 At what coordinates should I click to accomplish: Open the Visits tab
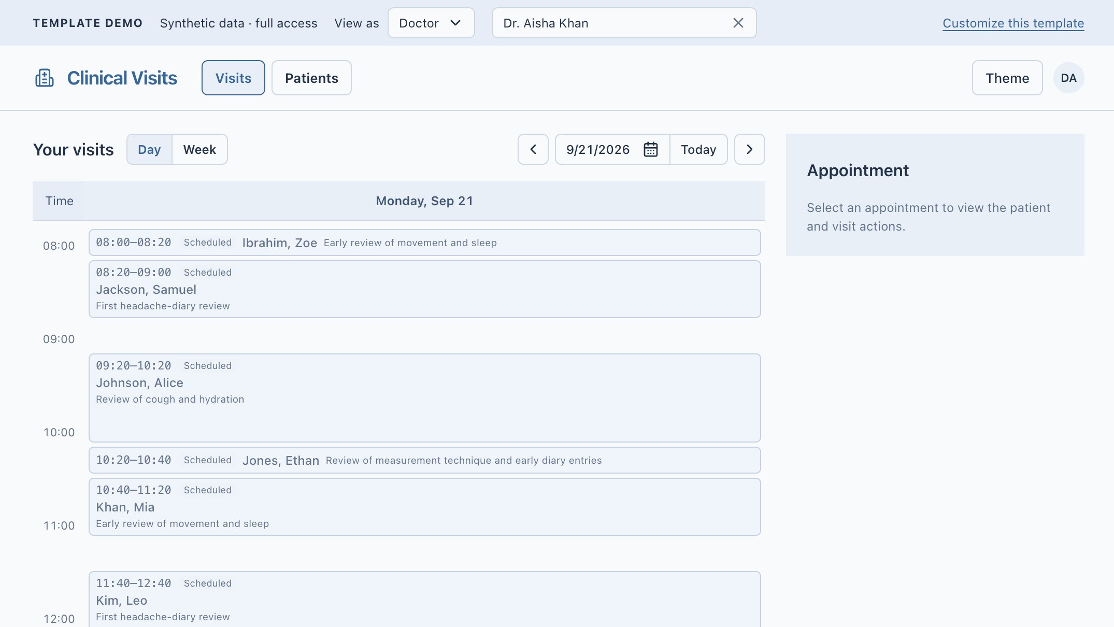point(233,78)
